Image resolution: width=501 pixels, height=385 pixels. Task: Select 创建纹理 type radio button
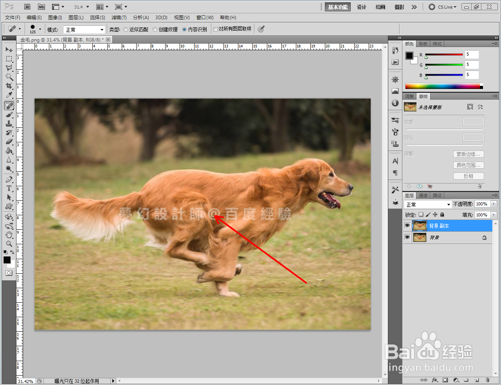tap(155, 29)
